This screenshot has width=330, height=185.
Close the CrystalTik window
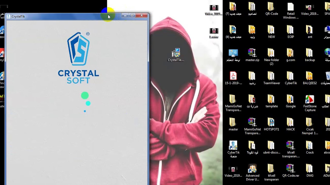pos(142,16)
